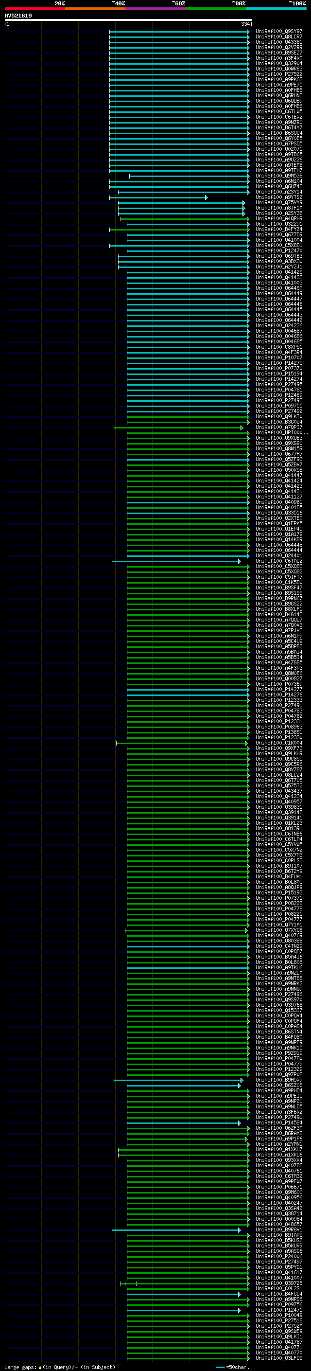Select the UniRef100_Q2XTE0 label
This screenshot has width=311, height=1371.
click(x=278, y=518)
